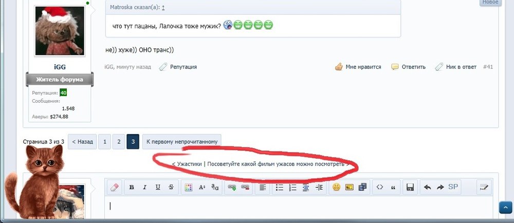514x223 pixels.
Task: Save draft with floppy disk icon
Action: click(410, 187)
